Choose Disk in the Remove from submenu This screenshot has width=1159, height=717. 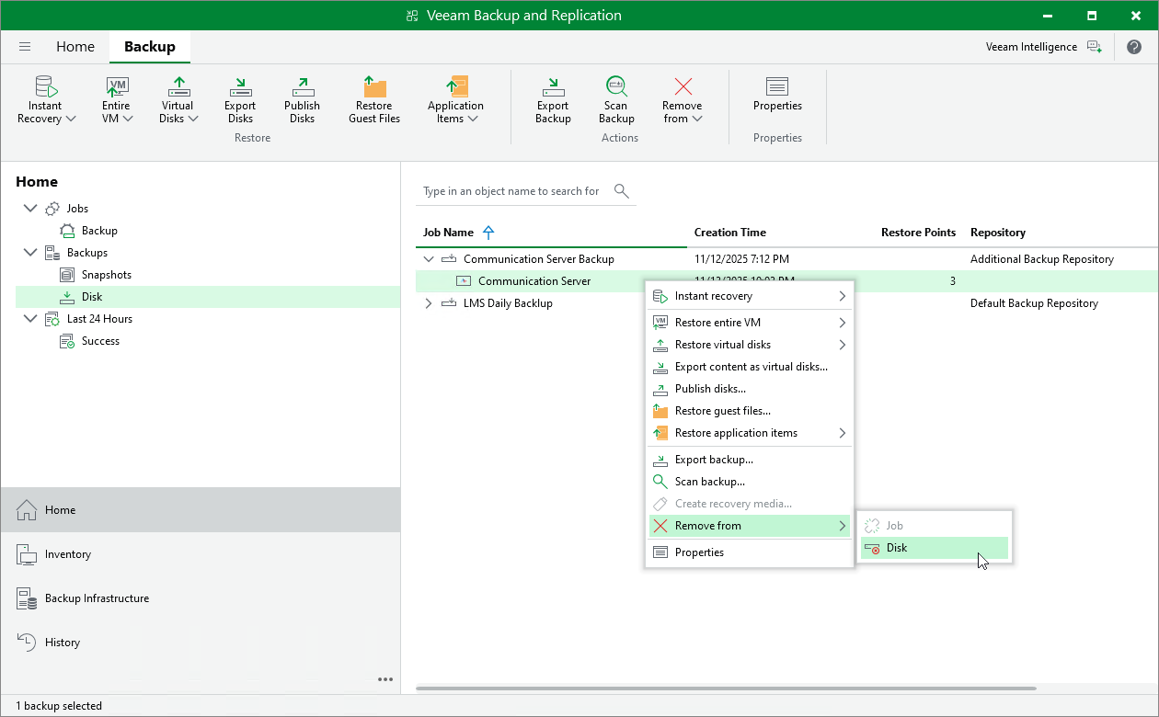pos(897,548)
